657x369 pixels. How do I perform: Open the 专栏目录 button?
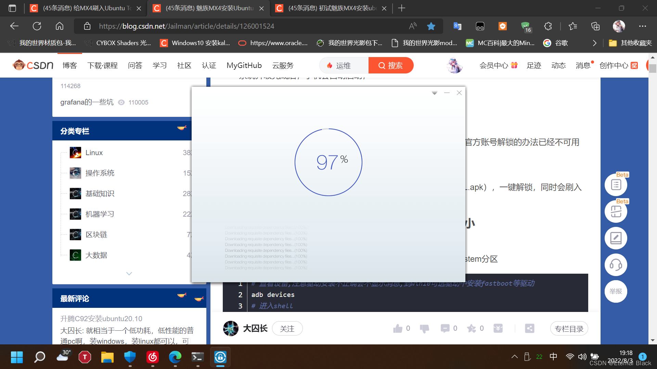tap(569, 329)
